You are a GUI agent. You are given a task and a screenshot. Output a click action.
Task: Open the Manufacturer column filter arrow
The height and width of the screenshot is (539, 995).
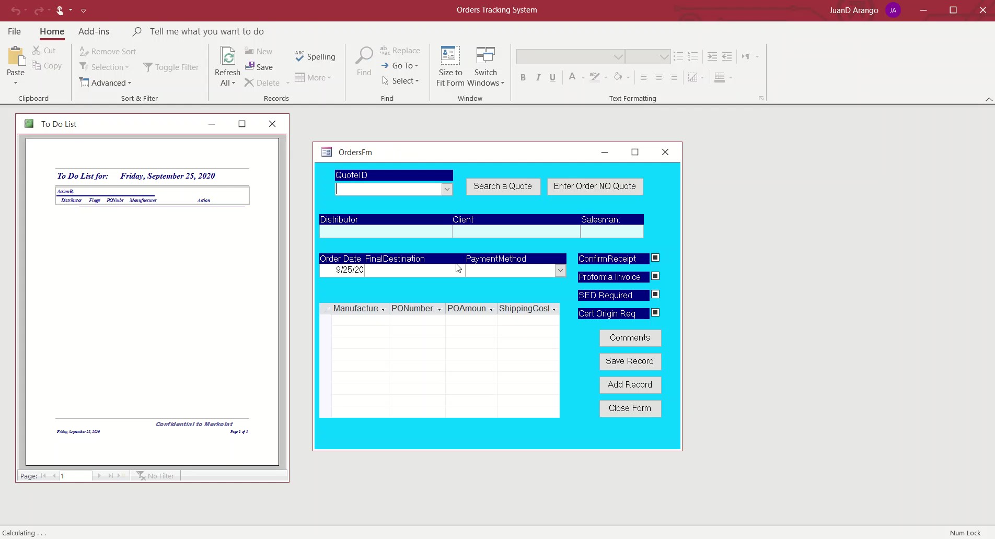click(383, 309)
